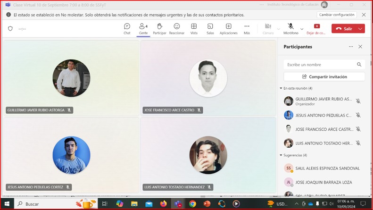Click the Participar raise hand icon
This screenshot has width=373, height=210.
point(159,26)
